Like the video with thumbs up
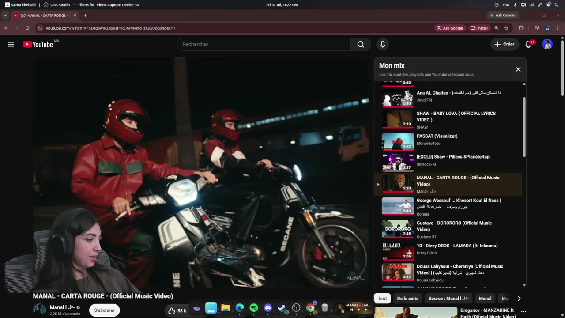Image resolution: width=565 pixels, height=318 pixels. coord(177,310)
